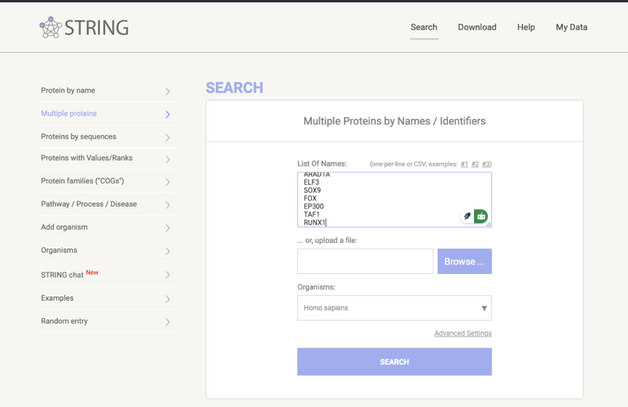This screenshot has width=628, height=407.
Task: Click the chevron beside Protein families ("COGs")
Action: point(168,182)
